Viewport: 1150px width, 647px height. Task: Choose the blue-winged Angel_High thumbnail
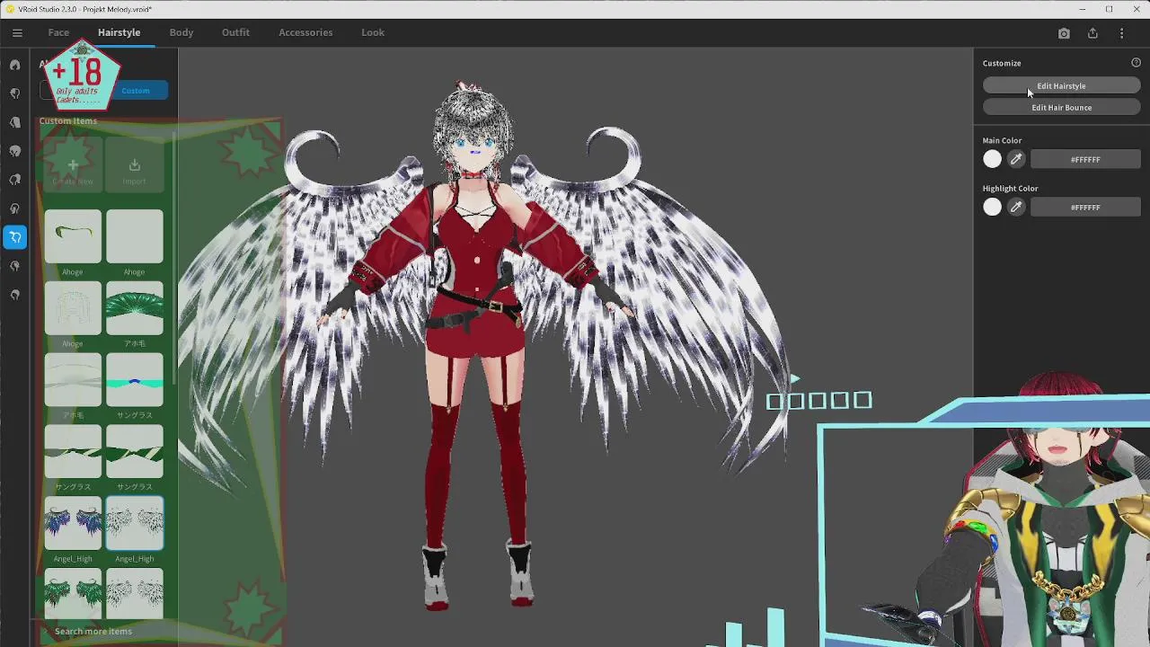[x=73, y=523]
